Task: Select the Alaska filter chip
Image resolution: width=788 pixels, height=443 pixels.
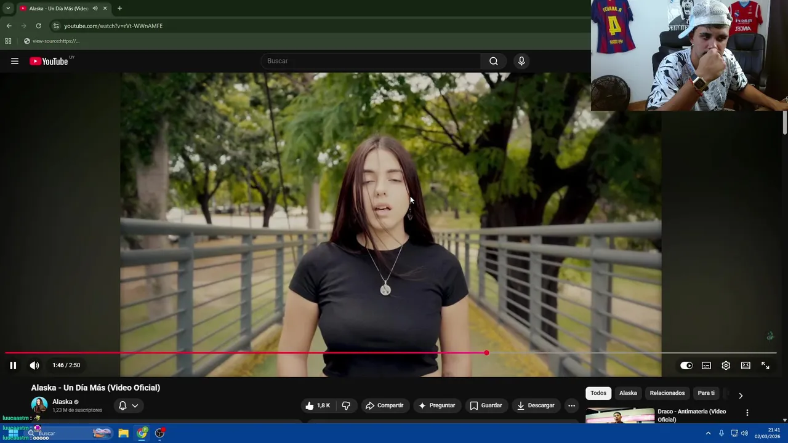Action: point(628,393)
